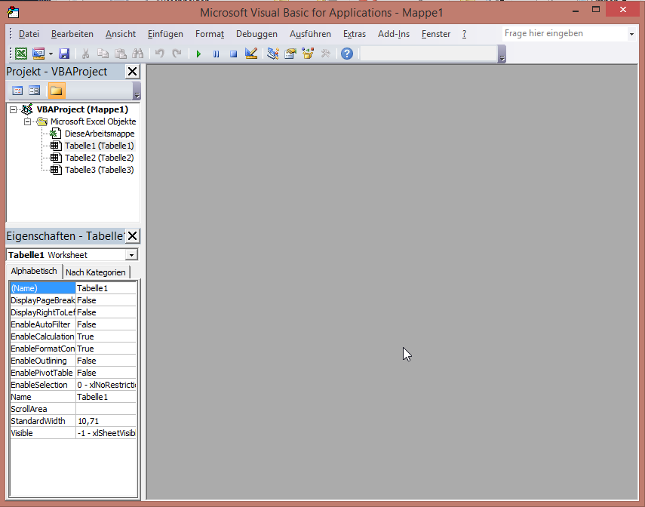Open the Datei menu
The image size is (645, 507).
pos(29,34)
